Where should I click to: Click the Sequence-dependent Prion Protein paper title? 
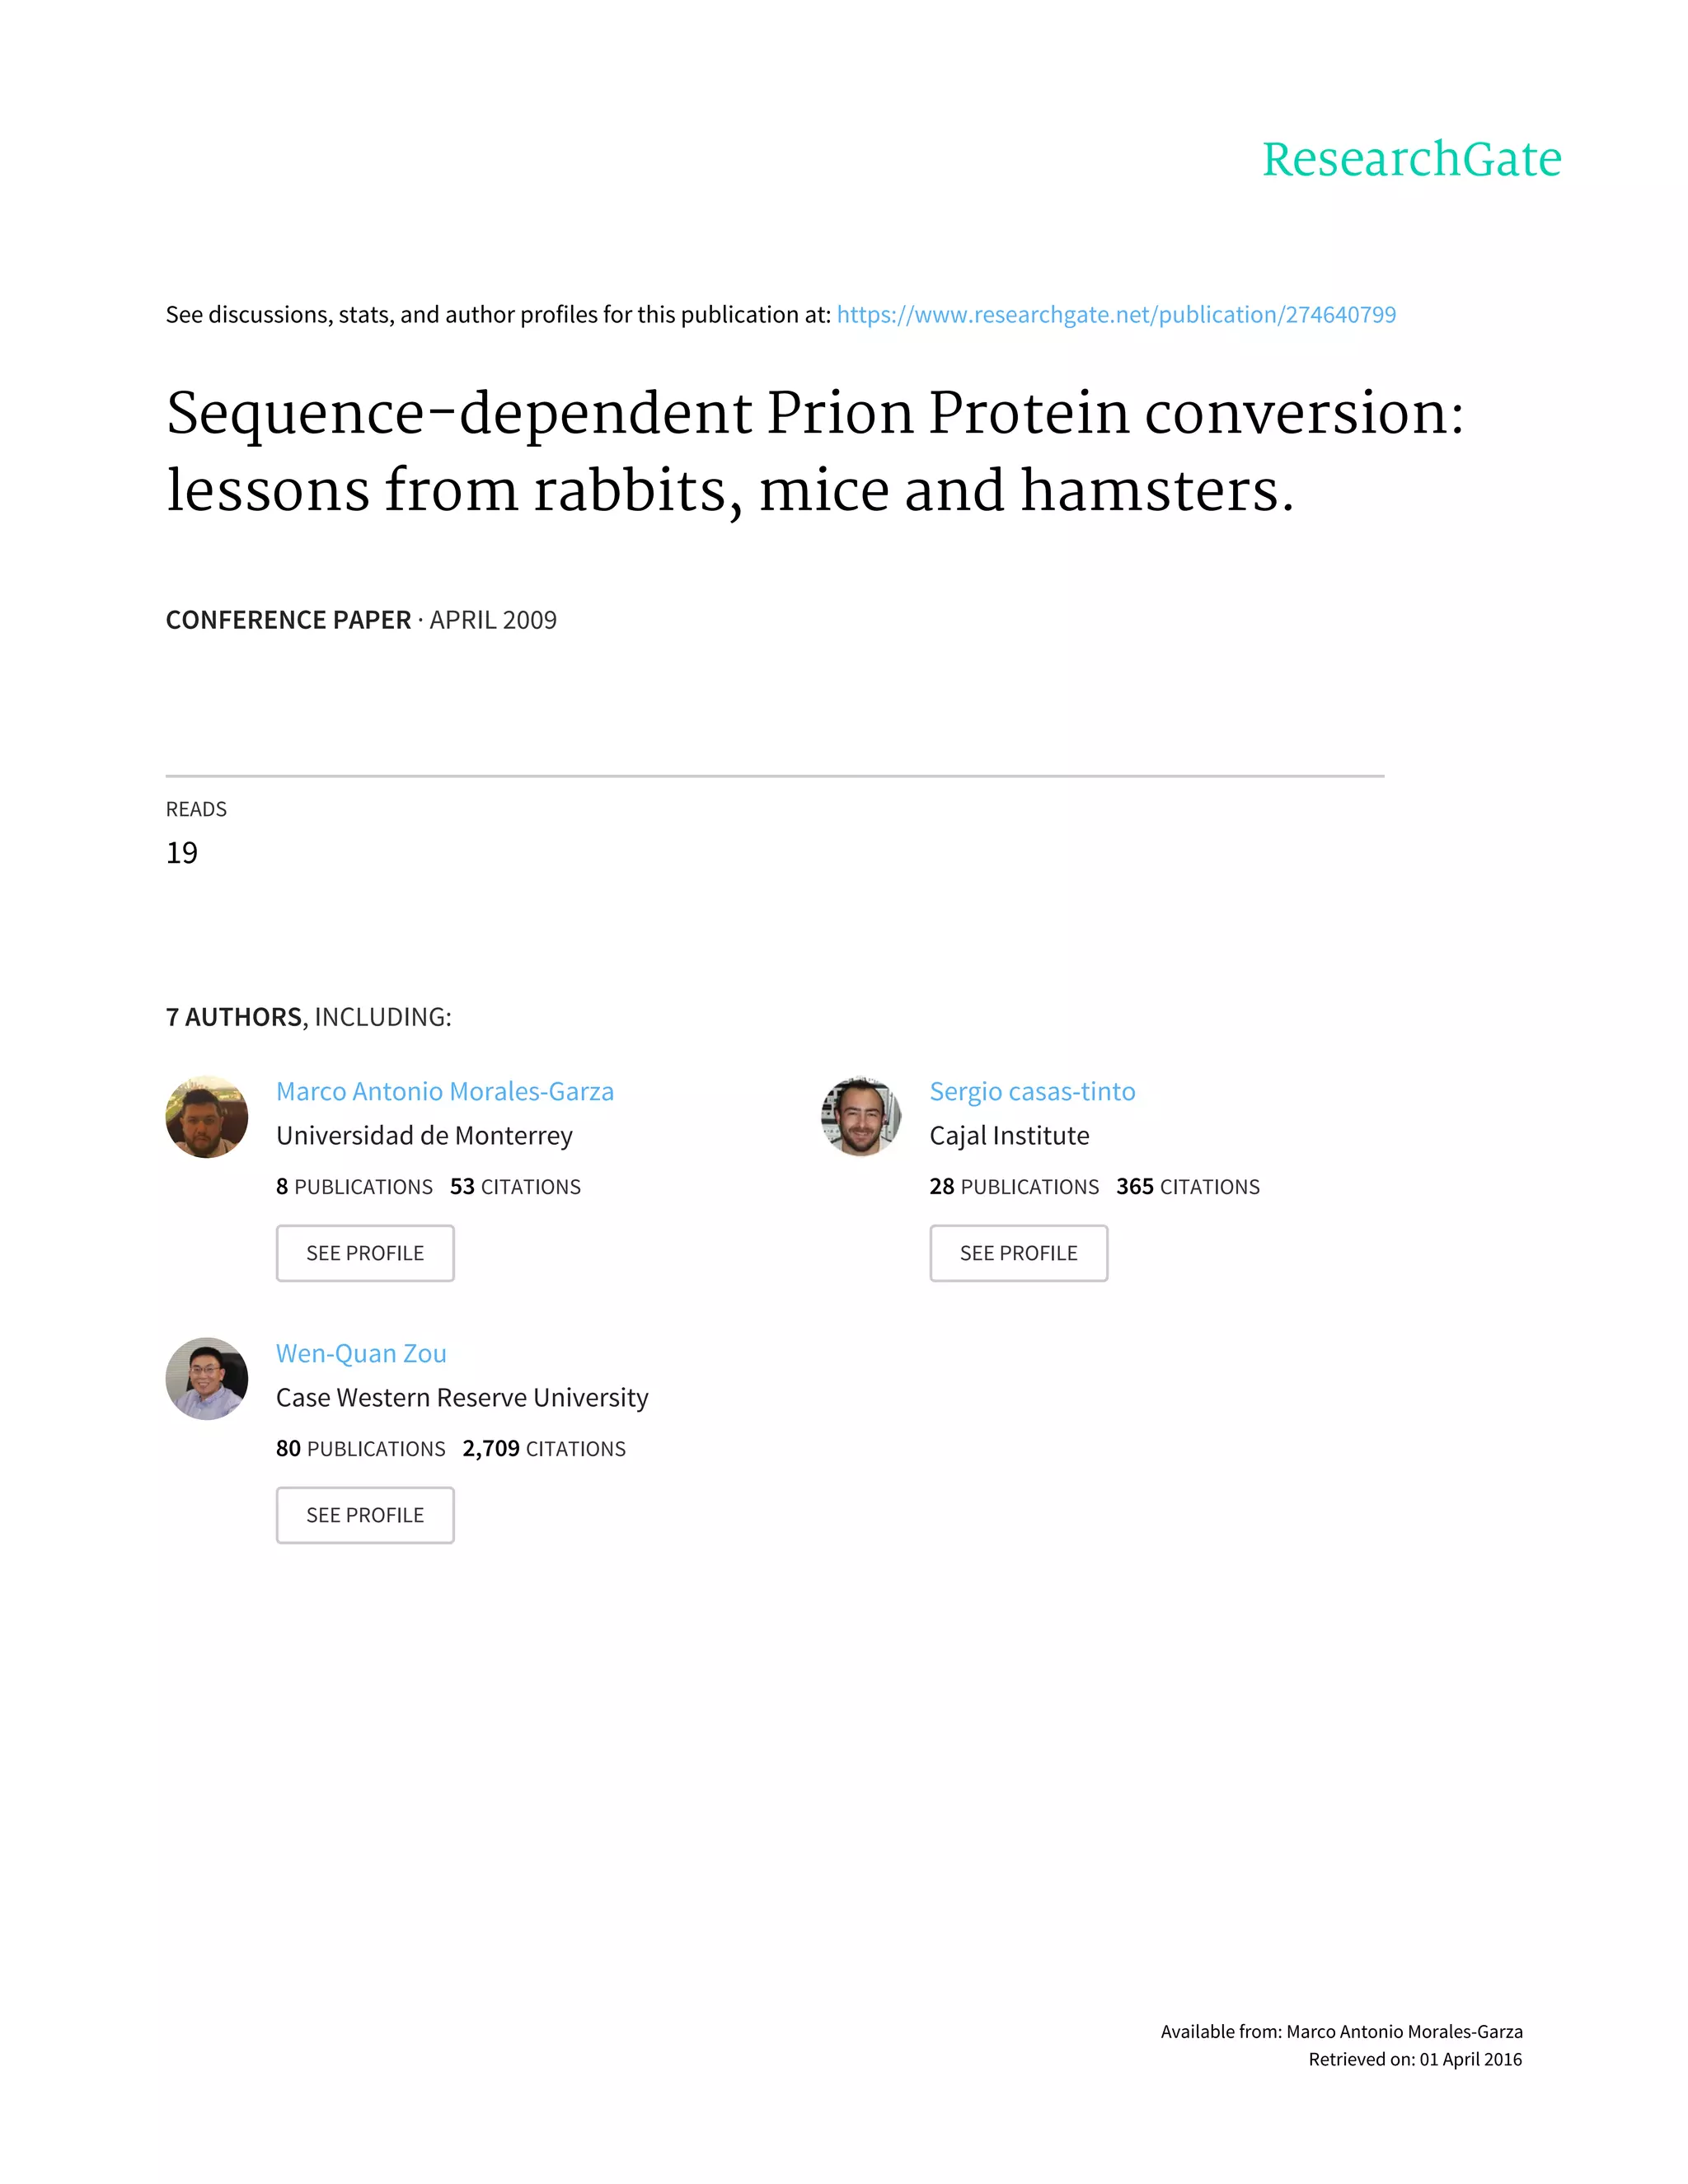tap(814, 451)
